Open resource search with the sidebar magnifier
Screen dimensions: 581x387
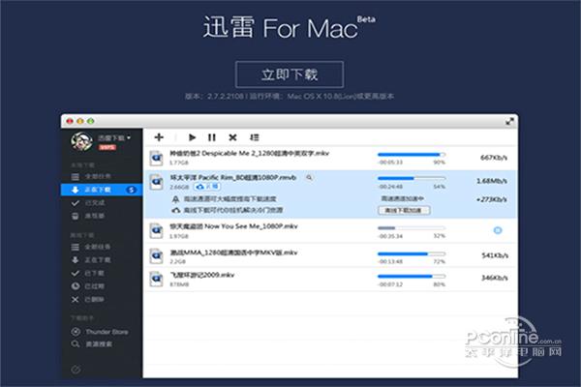pyautogui.click(x=92, y=344)
